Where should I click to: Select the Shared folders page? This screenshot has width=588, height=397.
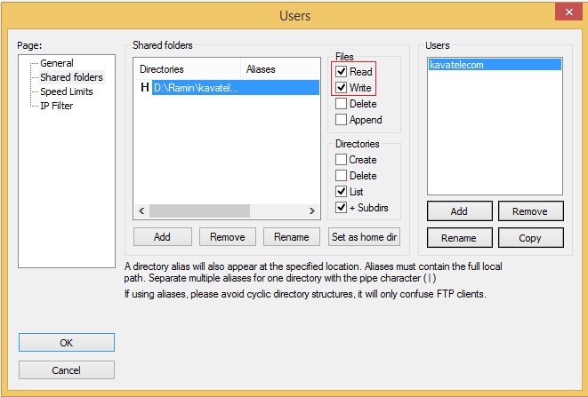(71, 77)
